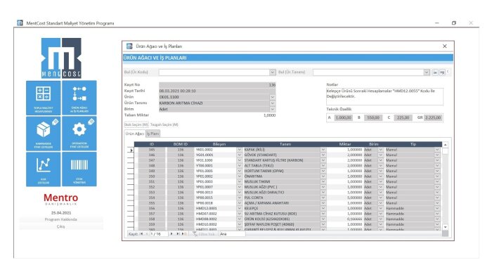Go to last record in navigator
Image resolution: width=492 pixels, height=277 pixels.
[178, 234]
